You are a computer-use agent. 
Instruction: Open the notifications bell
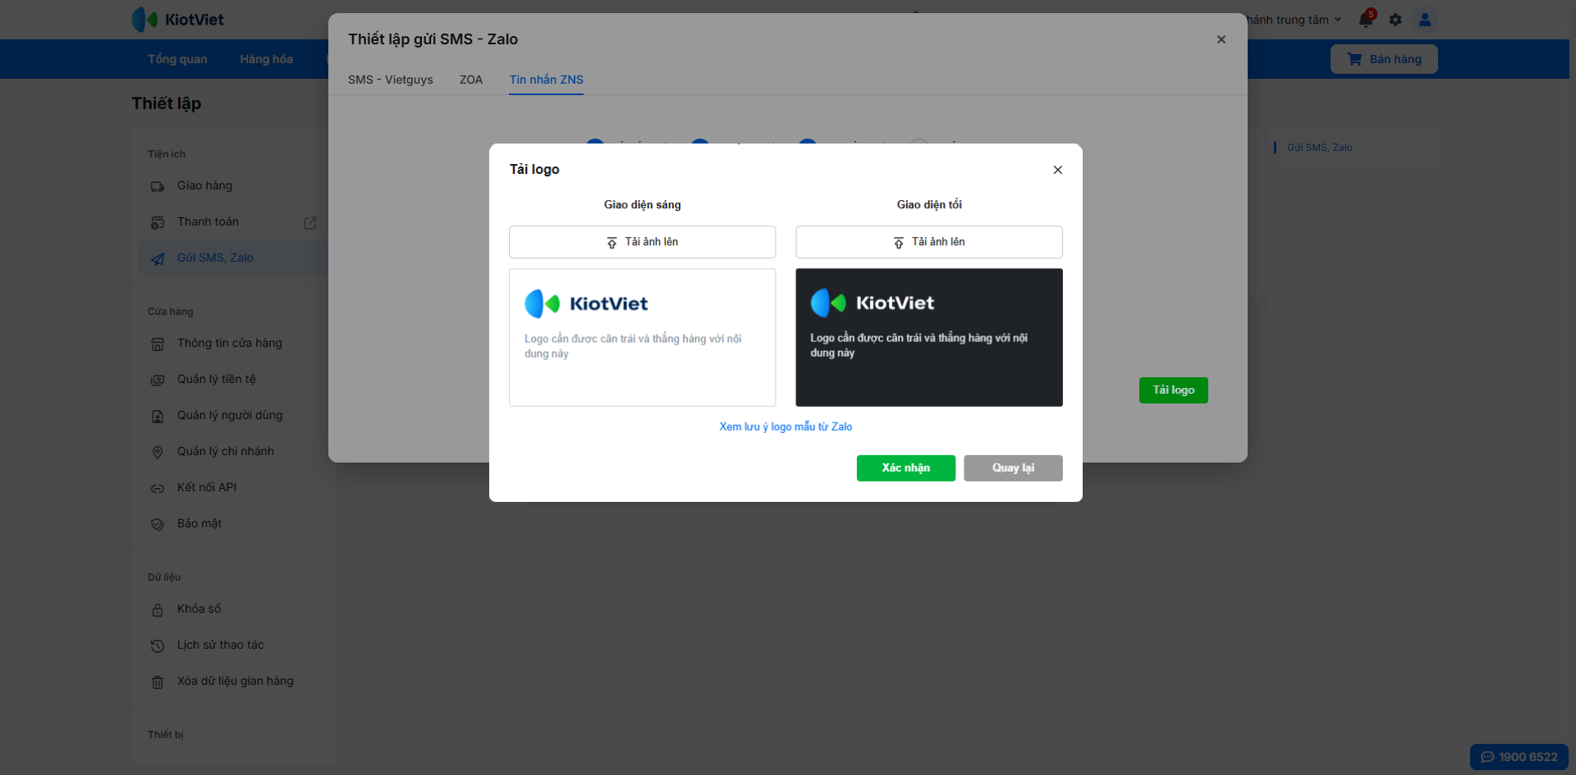pos(1366,19)
